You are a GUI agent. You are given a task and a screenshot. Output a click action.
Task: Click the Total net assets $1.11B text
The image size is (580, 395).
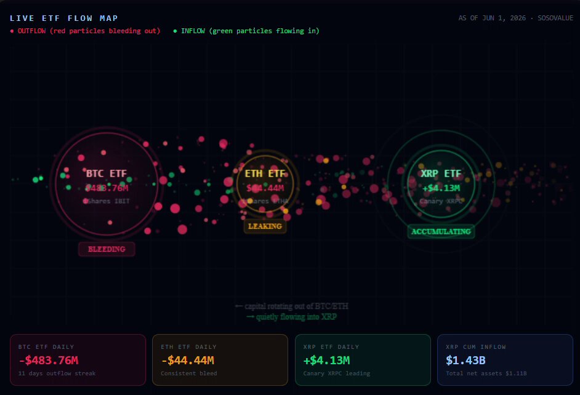[x=486, y=373]
